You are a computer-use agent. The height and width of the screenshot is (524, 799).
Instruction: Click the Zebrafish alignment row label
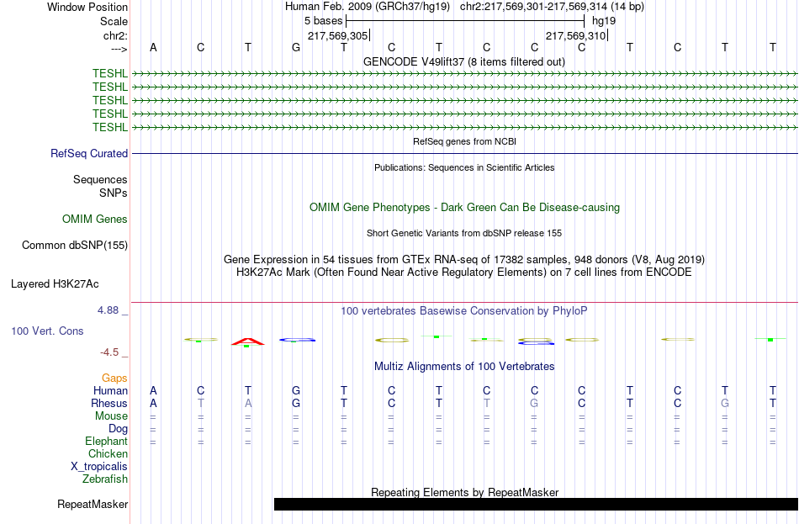(105, 479)
